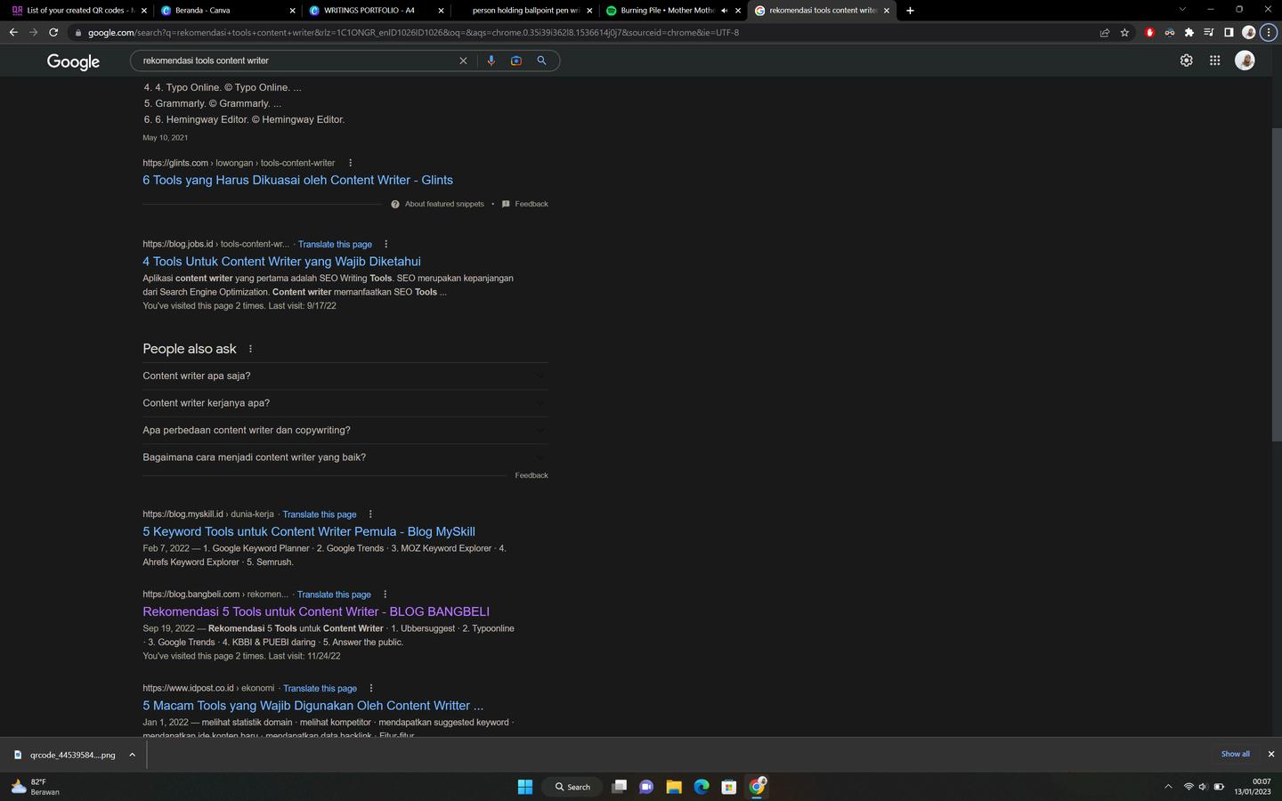1282x801 pixels.
Task: Open options arrow for qrcode download
Action: tap(132, 755)
